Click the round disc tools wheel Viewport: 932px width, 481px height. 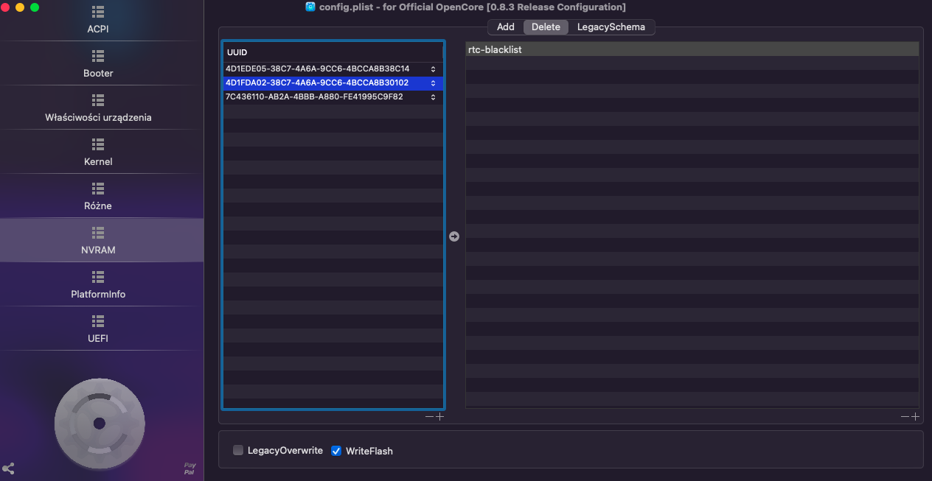click(100, 423)
